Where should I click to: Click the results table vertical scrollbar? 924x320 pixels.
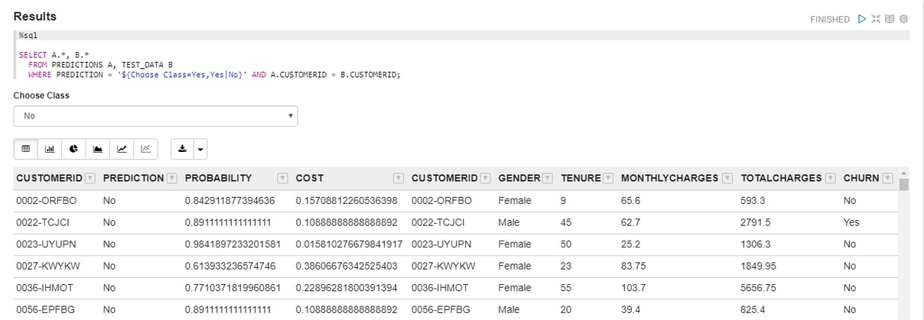tap(904, 244)
